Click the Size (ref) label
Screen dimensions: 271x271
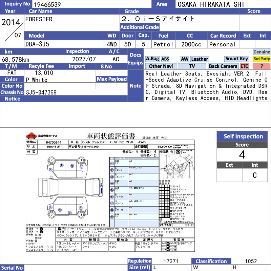click(x=140, y=267)
